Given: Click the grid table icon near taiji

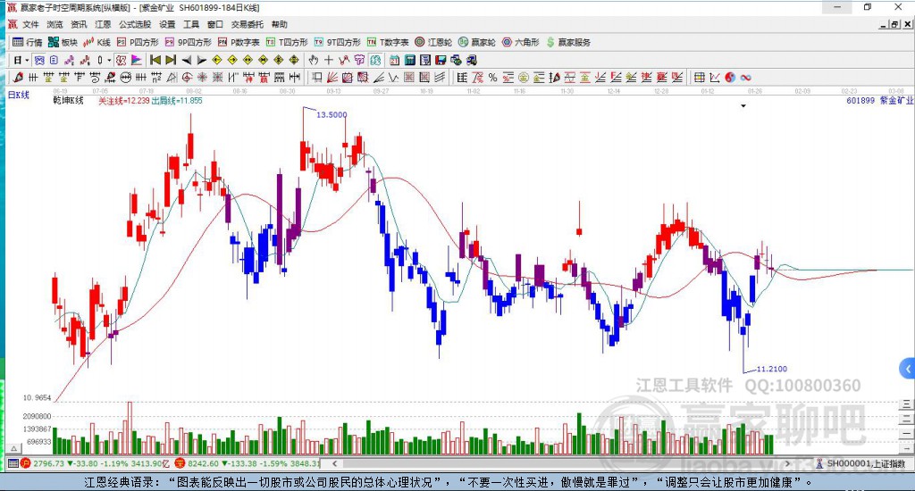Looking at the screenshot, I should 699,78.
